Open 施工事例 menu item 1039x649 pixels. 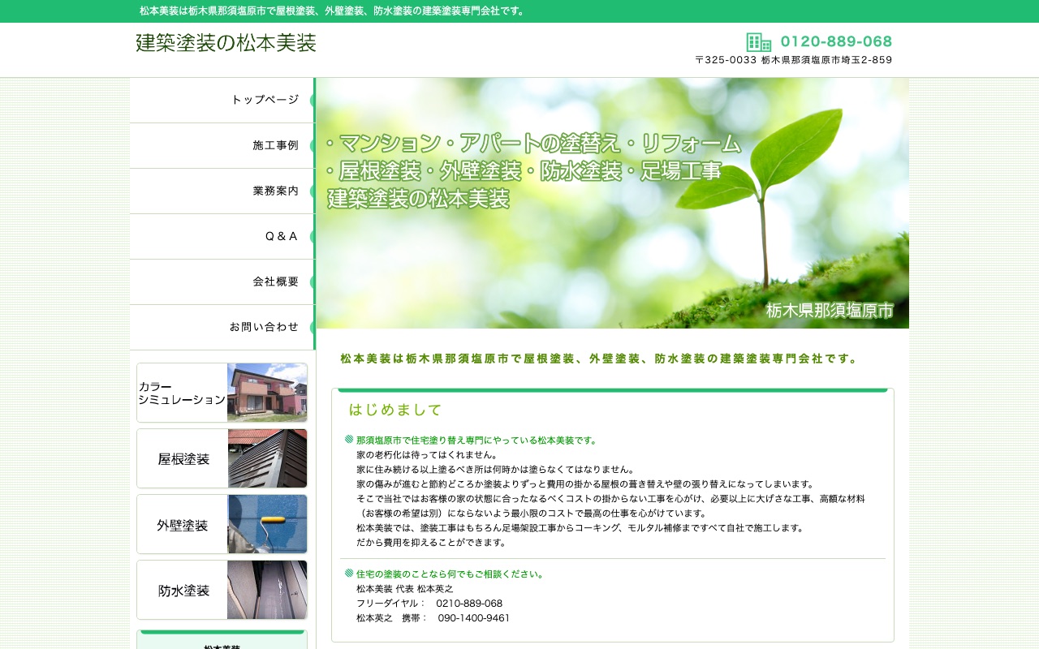pyautogui.click(x=222, y=145)
